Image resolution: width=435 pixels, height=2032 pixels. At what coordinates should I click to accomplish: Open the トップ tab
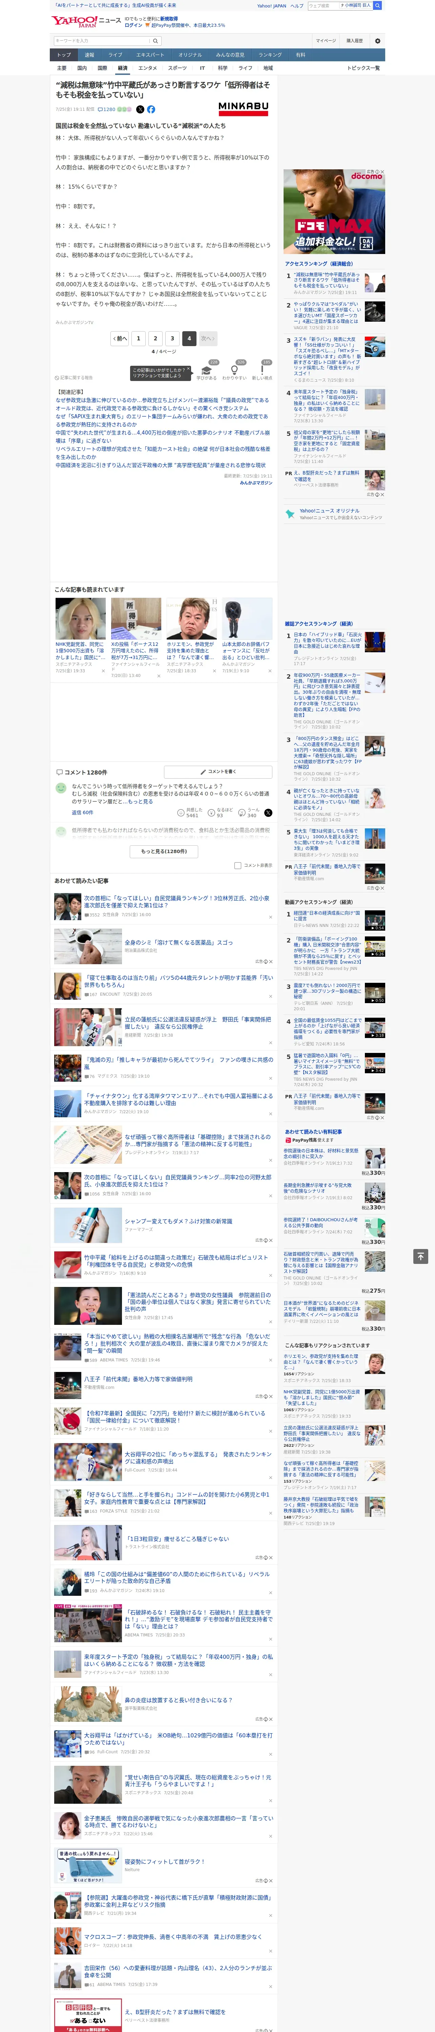click(64, 55)
